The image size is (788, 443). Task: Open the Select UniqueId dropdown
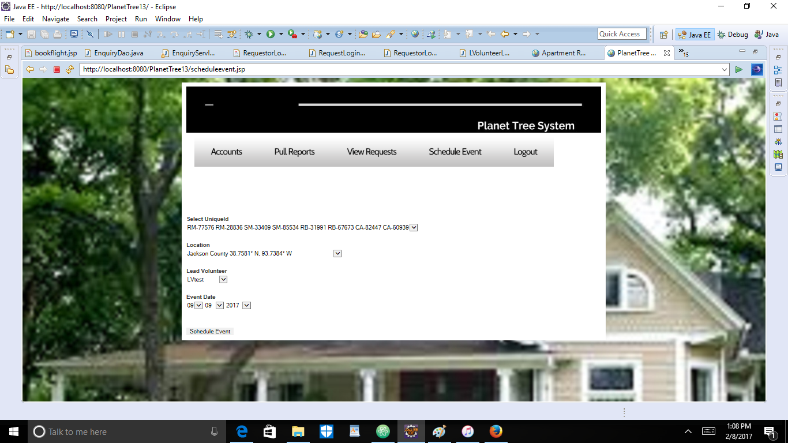pyautogui.click(x=414, y=227)
